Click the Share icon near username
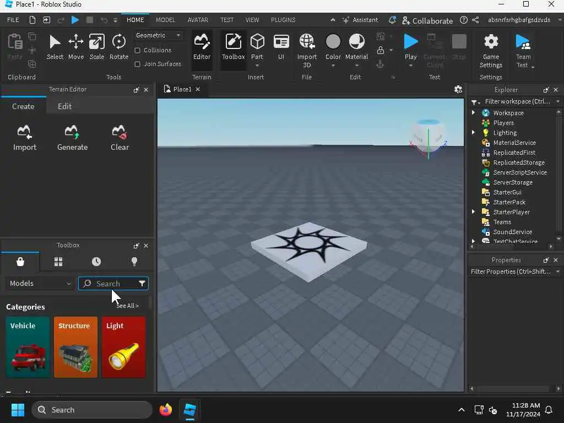The width and height of the screenshot is (564, 423). click(x=475, y=20)
